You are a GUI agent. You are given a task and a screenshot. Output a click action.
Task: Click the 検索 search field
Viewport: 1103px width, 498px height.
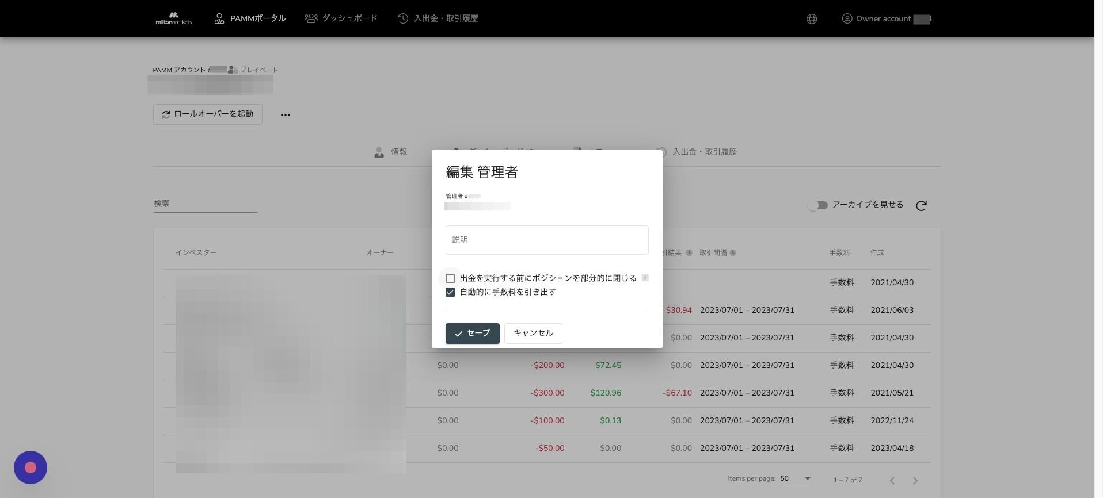pos(205,204)
